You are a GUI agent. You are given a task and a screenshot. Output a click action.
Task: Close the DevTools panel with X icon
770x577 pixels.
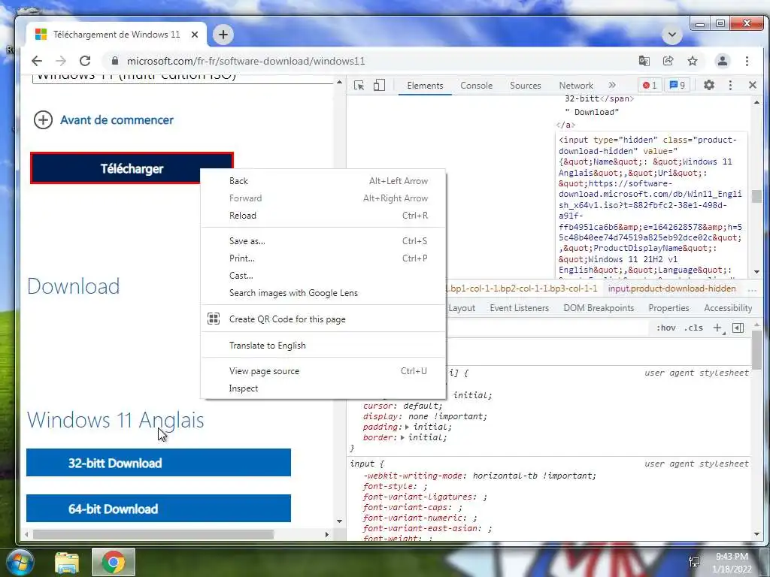point(752,85)
